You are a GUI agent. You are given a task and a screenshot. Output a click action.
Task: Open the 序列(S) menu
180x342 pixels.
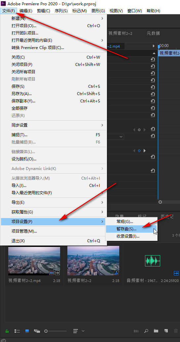pos(61,11)
